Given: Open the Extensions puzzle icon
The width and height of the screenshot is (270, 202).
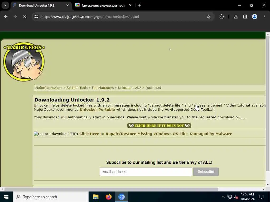Looking at the screenshot, I should coord(221,17).
